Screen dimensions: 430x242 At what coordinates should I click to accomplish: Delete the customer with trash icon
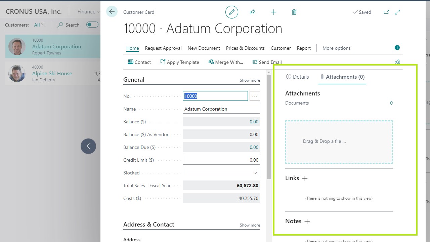point(294,12)
